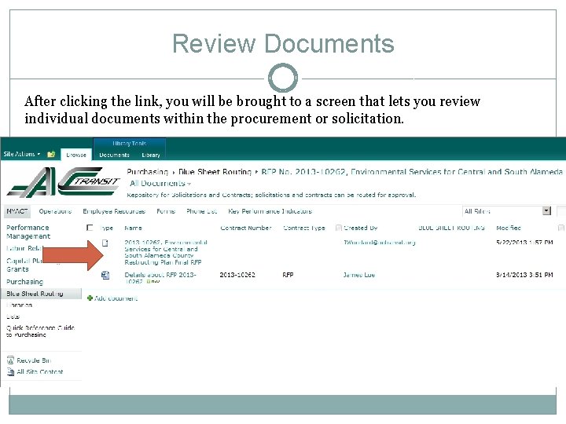The height and width of the screenshot is (424, 566).
Task: Click the 3/14/2013 3:51 PM modified date
Action: coord(524,275)
